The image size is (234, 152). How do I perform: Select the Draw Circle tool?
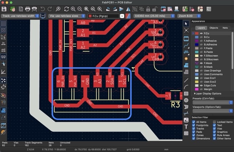[186, 100]
